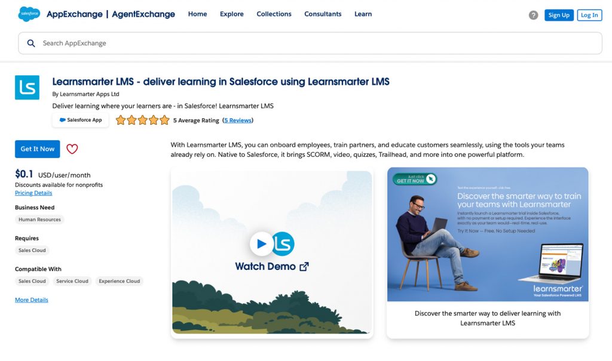Image resolution: width=612 pixels, height=361 pixels.
Task: Open the Explore menu
Action: point(231,14)
